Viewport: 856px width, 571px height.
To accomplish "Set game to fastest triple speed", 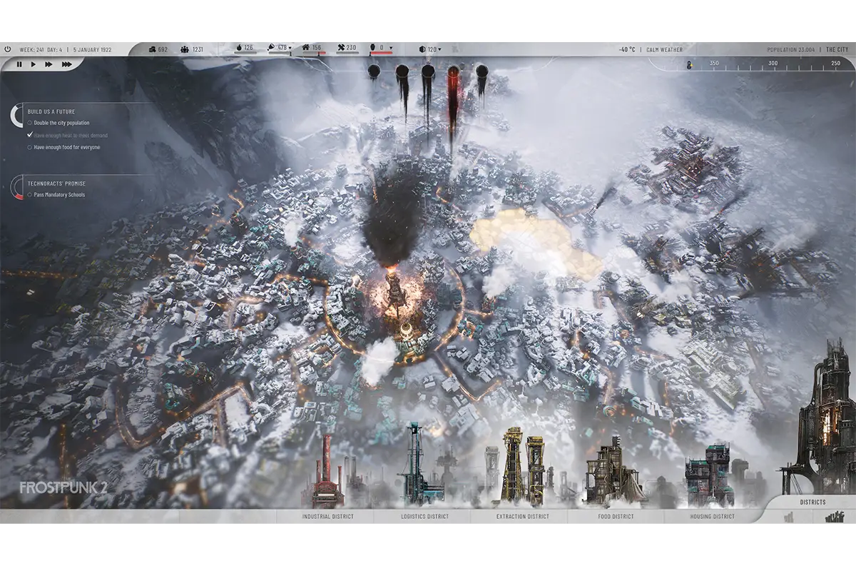I will [x=66, y=64].
